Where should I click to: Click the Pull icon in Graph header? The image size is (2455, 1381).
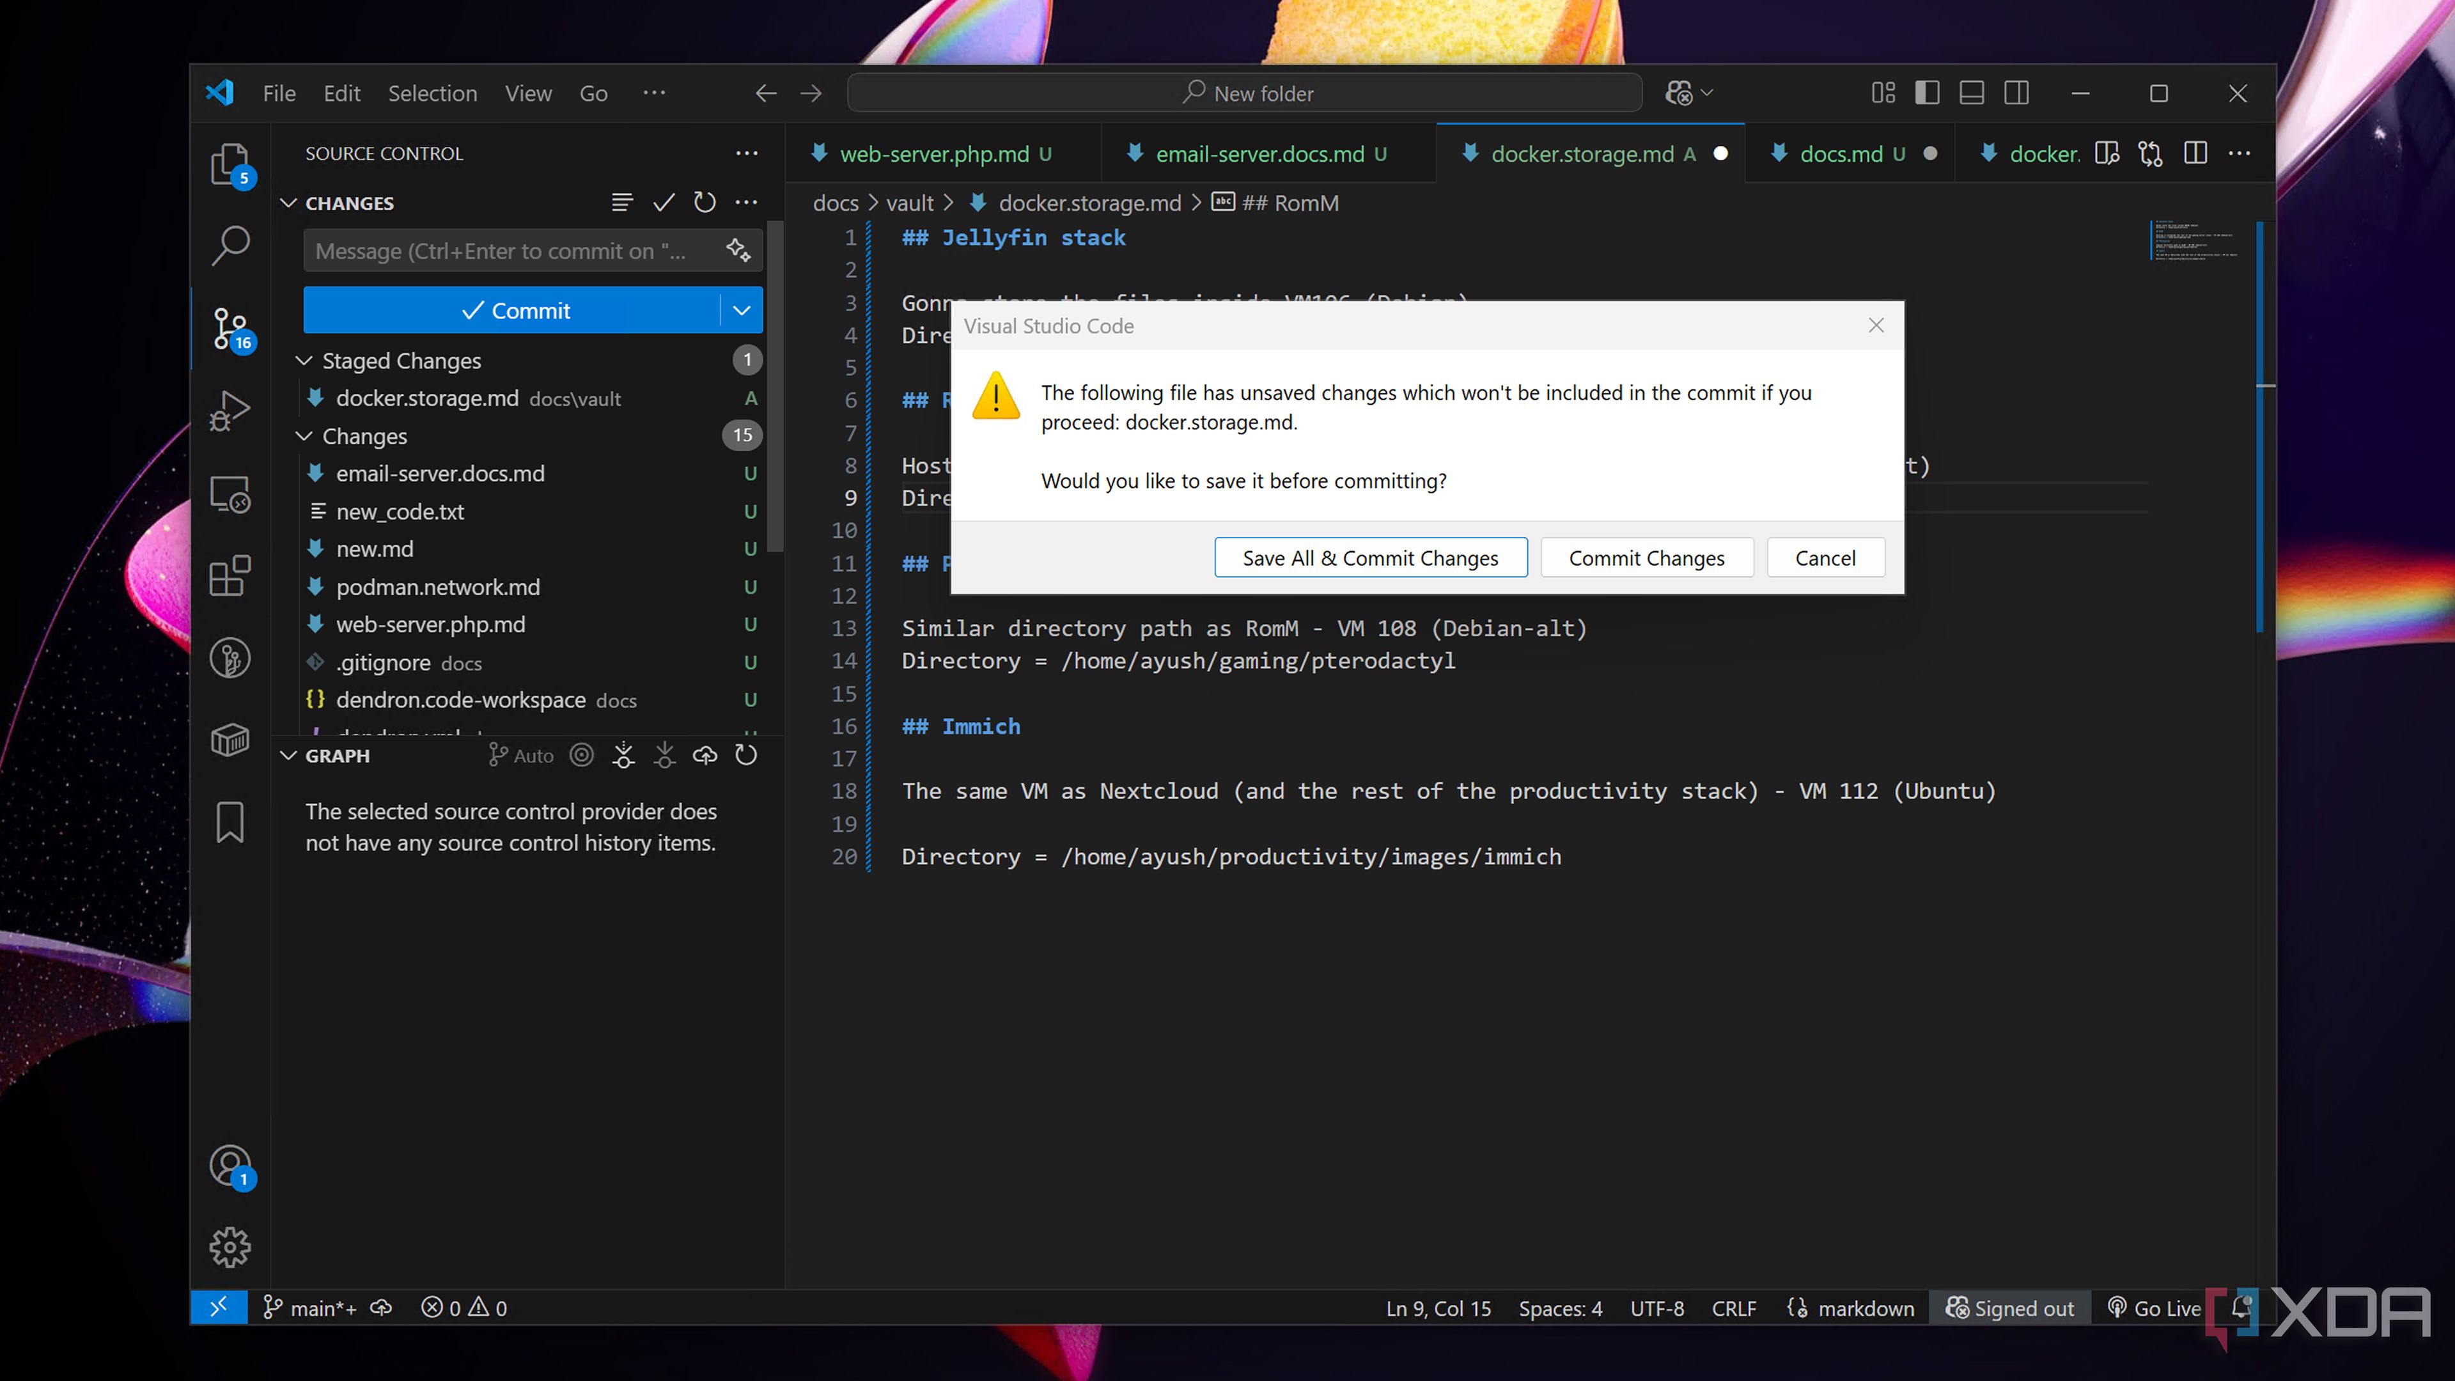point(664,756)
